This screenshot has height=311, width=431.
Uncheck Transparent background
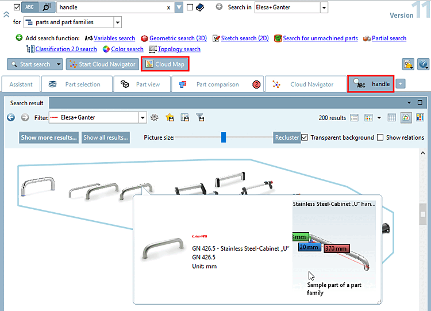pyautogui.click(x=304, y=137)
